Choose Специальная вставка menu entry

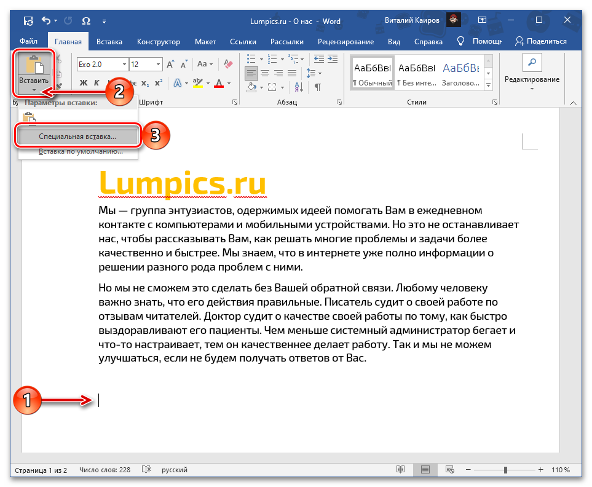(x=77, y=137)
